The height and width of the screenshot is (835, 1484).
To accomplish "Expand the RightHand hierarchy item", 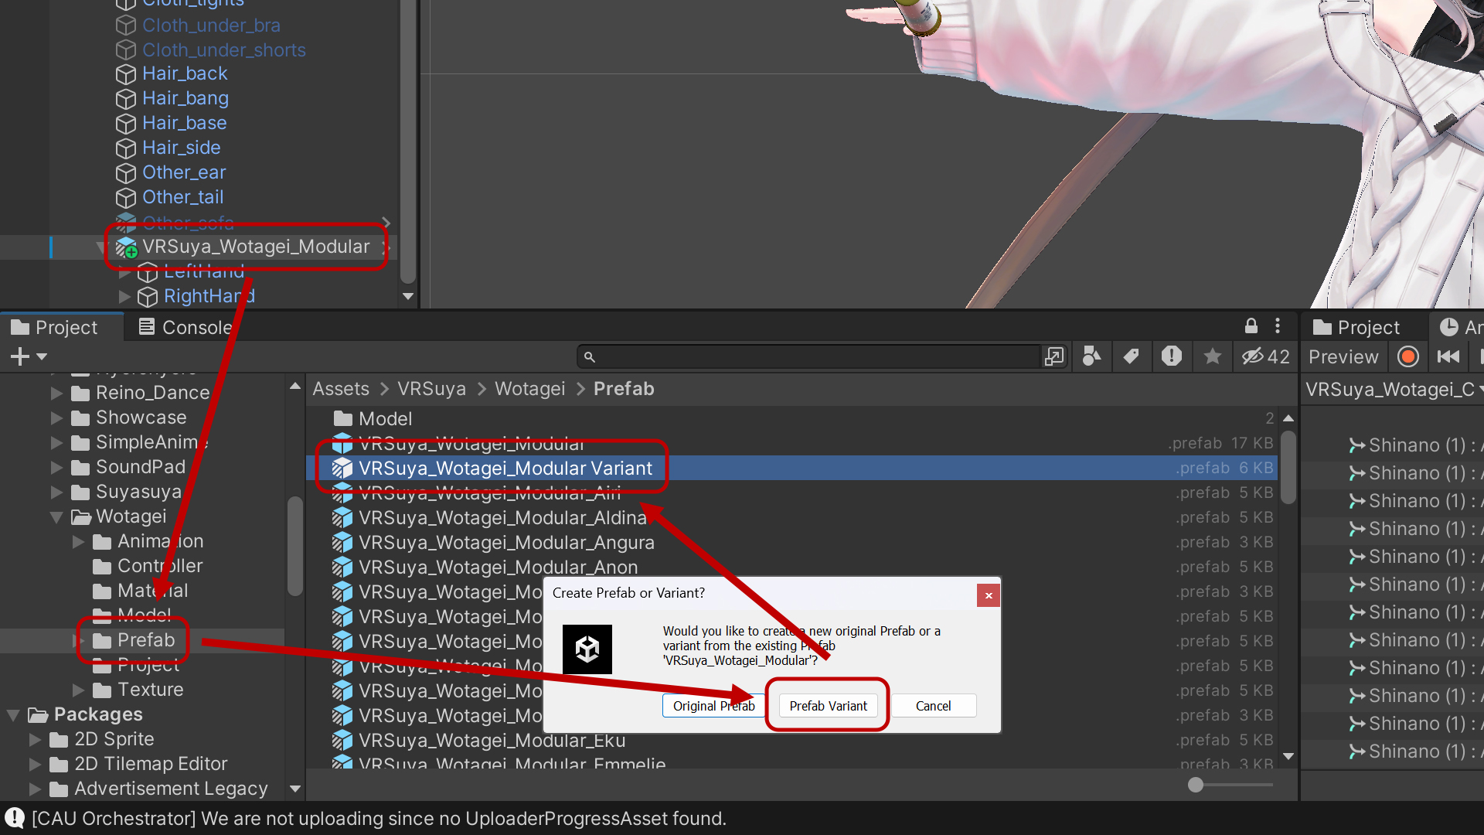I will tap(124, 296).
